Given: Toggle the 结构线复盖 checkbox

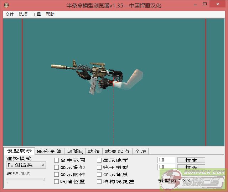Looking at the screenshot, I should 99,182.
